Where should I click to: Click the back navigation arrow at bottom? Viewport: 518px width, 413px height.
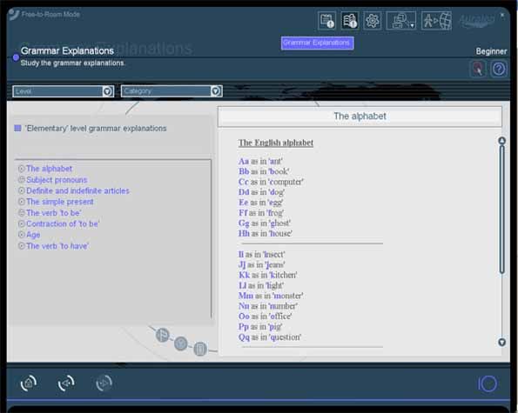point(66,383)
